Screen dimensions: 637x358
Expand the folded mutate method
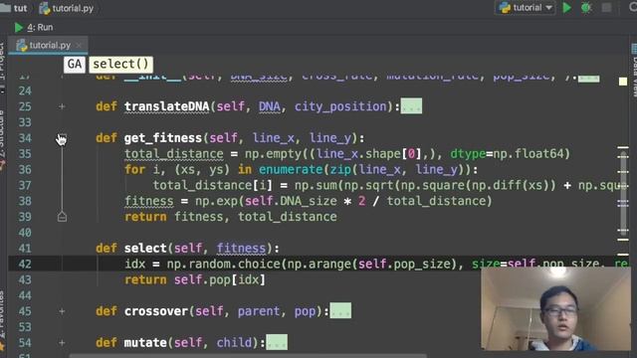coord(62,343)
